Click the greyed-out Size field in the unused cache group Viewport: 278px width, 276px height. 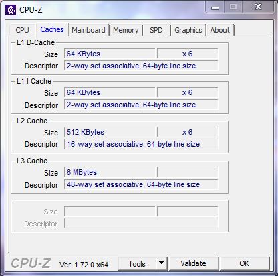click(x=110, y=212)
